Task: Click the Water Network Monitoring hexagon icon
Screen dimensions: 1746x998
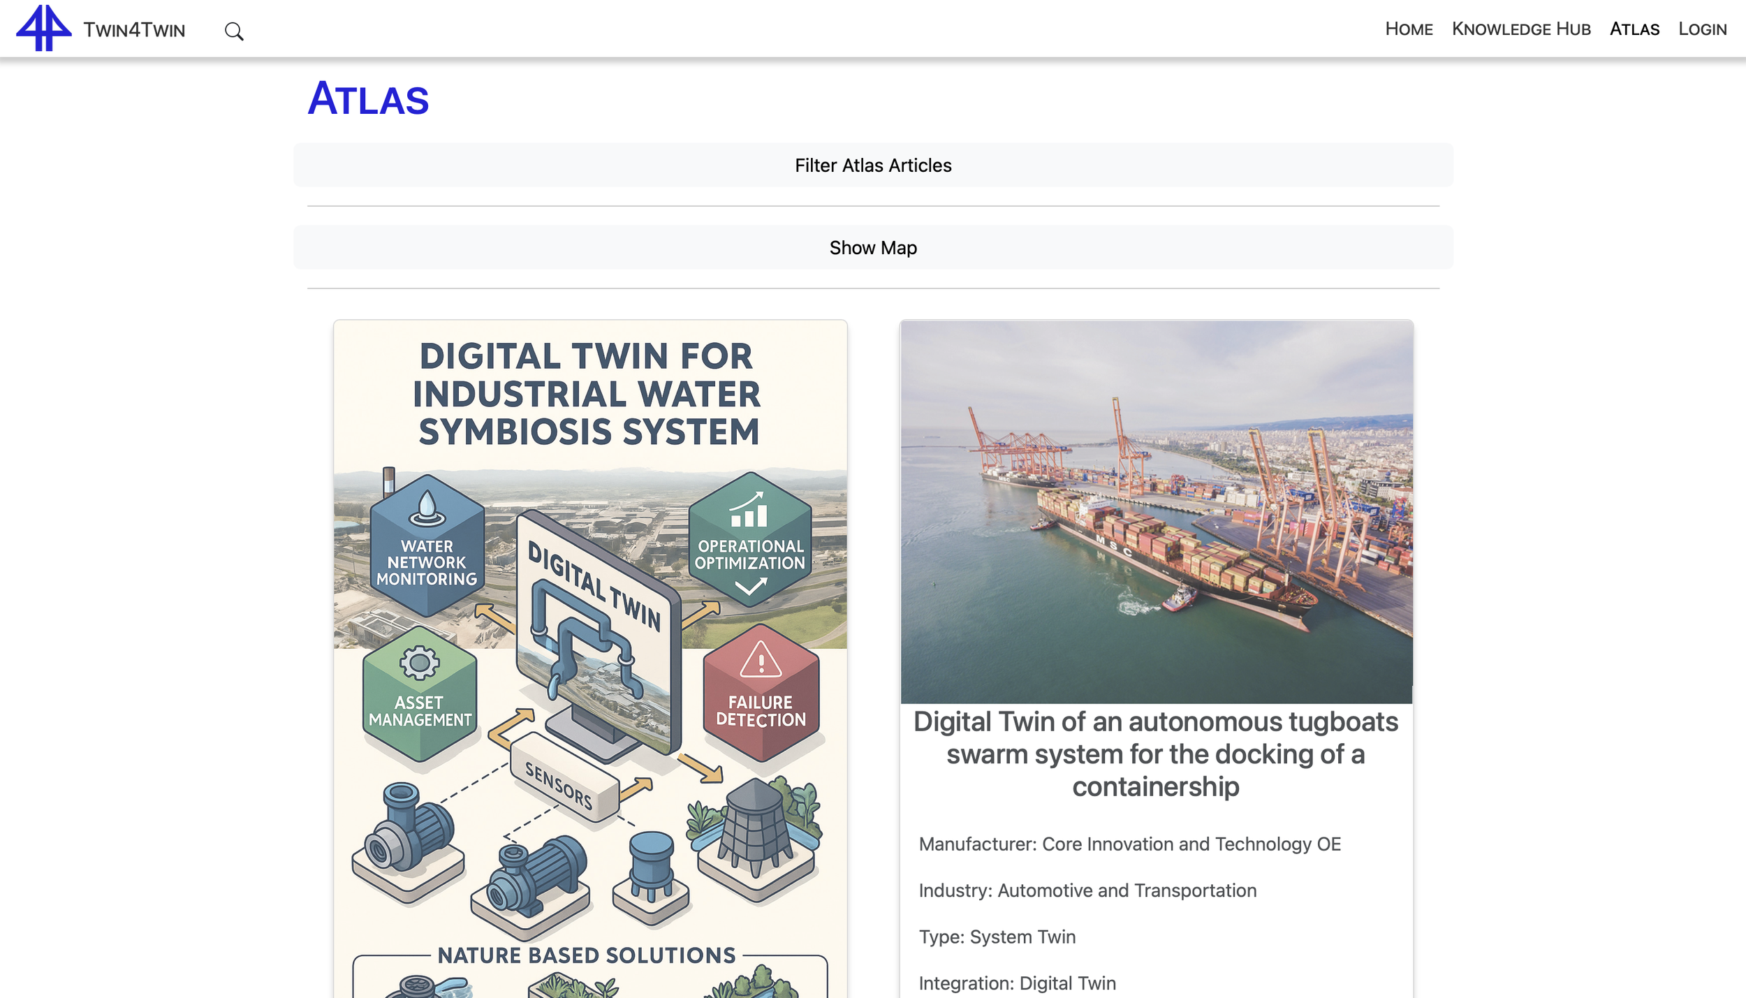Action: (427, 546)
